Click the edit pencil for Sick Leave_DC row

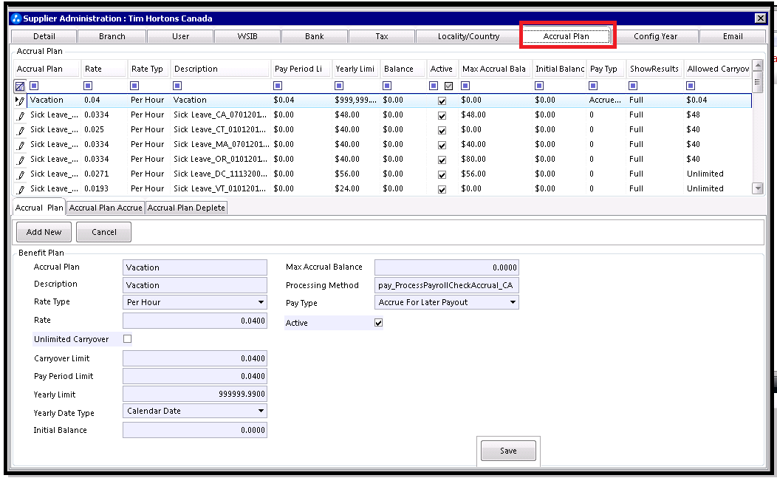pyautogui.click(x=21, y=175)
